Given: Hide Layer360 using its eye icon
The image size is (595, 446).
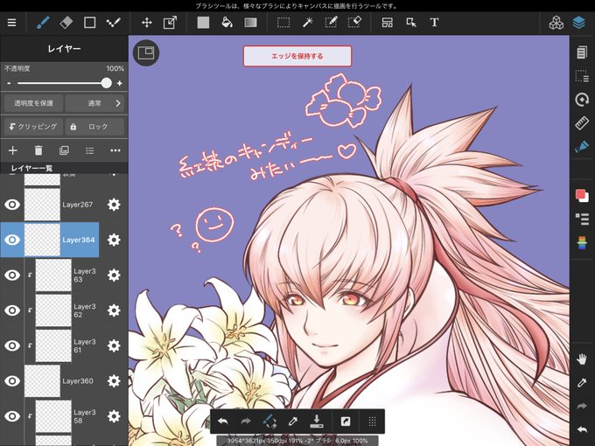Looking at the screenshot, I should (x=12, y=381).
